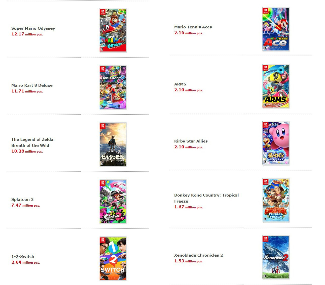Screen dimensions: 325x285
Task: Select the 12.17 million pcs. sales figure
Action: [x=27, y=34]
